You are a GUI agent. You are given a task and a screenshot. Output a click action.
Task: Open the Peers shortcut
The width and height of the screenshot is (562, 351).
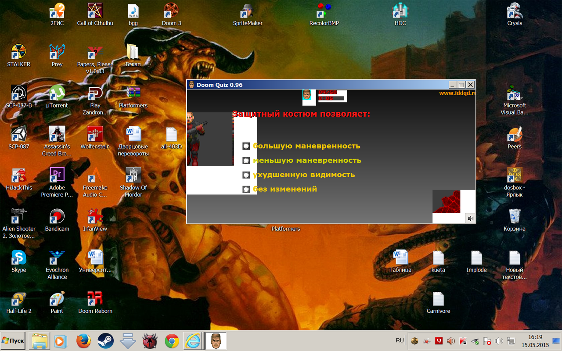click(x=515, y=138)
